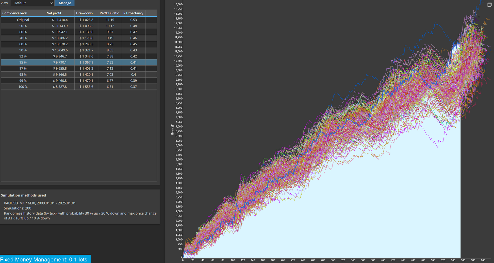Select the 100 % confidence level row
The height and width of the screenshot is (263, 494).
pos(79,87)
